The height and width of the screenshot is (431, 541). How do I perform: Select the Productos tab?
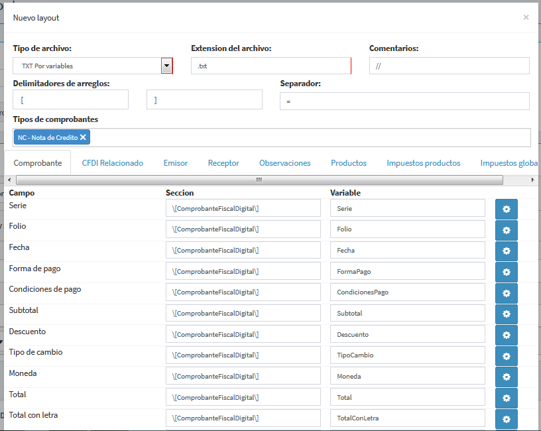coord(349,163)
